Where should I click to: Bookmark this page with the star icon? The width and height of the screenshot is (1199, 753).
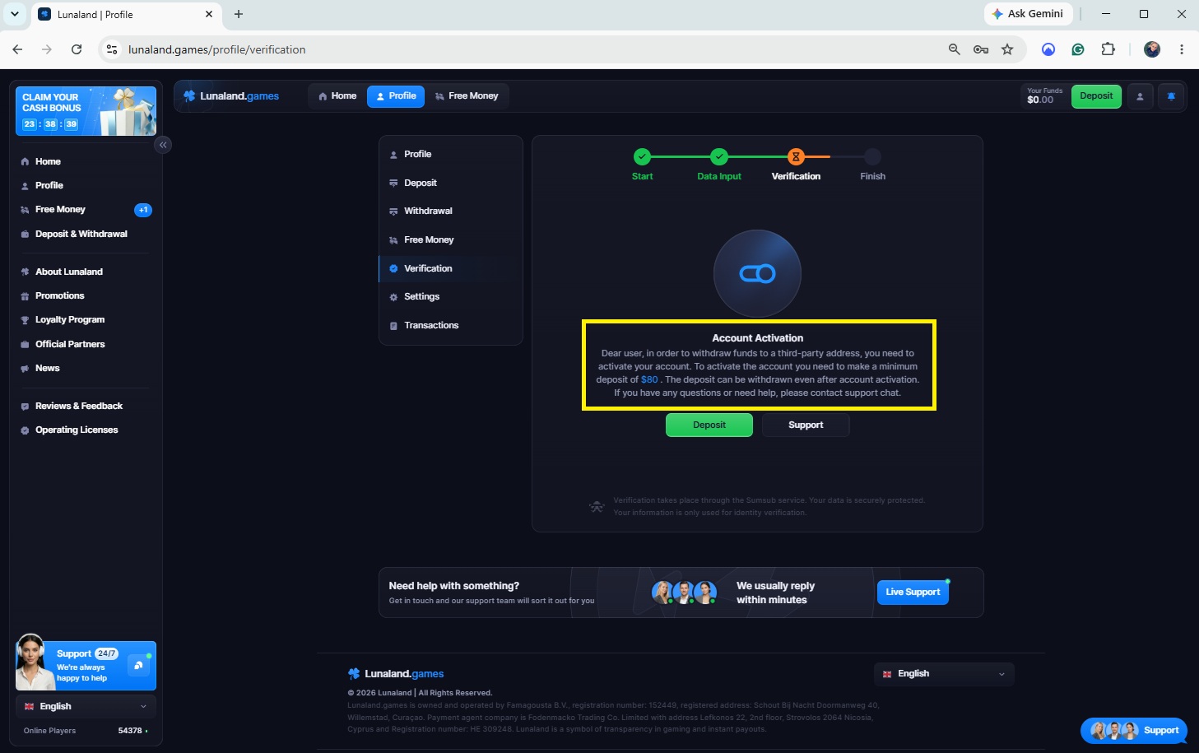[1007, 49]
